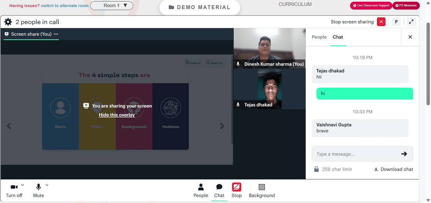The image size is (431, 203).
Task: Open the call settings gear icon
Action: click(x=8, y=22)
